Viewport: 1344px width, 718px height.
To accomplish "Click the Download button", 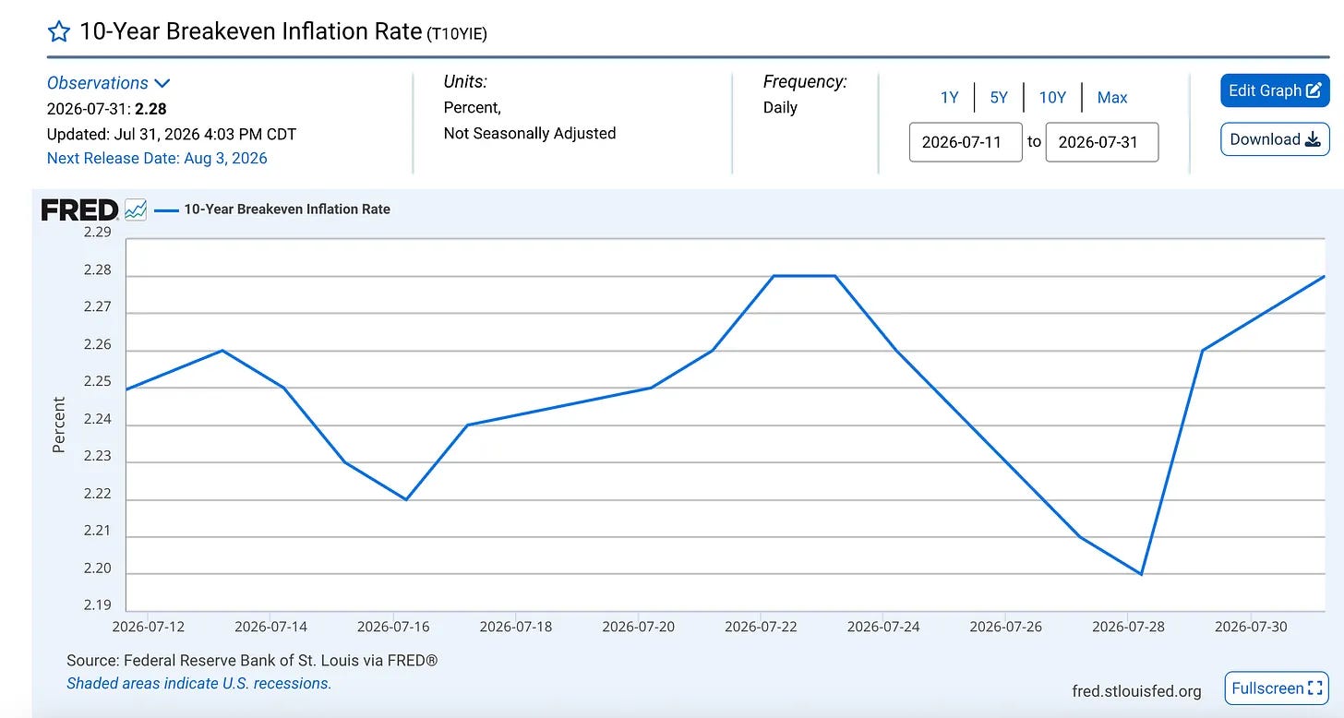I will (x=1275, y=139).
